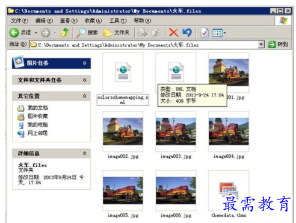Close the Explorer window

(288, 11)
